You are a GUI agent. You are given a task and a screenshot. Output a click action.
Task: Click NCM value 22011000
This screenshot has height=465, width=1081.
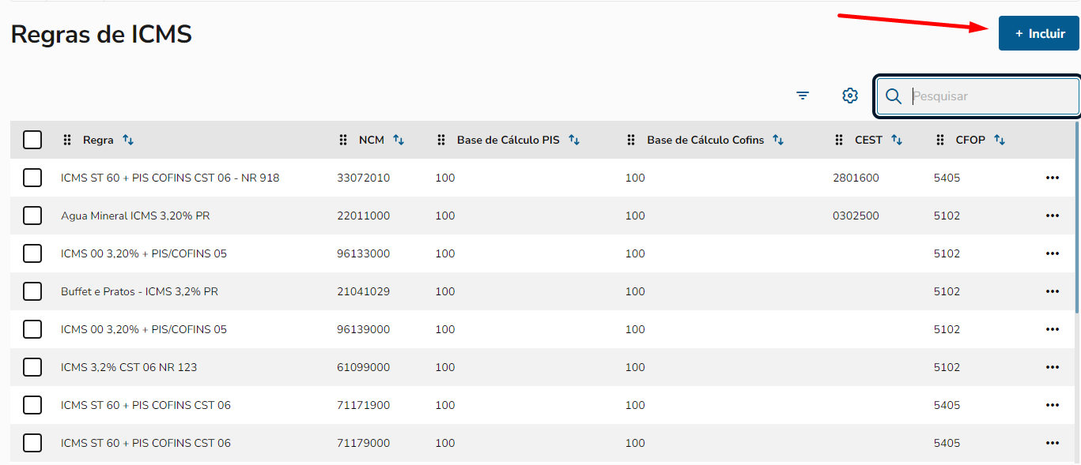(363, 216)
